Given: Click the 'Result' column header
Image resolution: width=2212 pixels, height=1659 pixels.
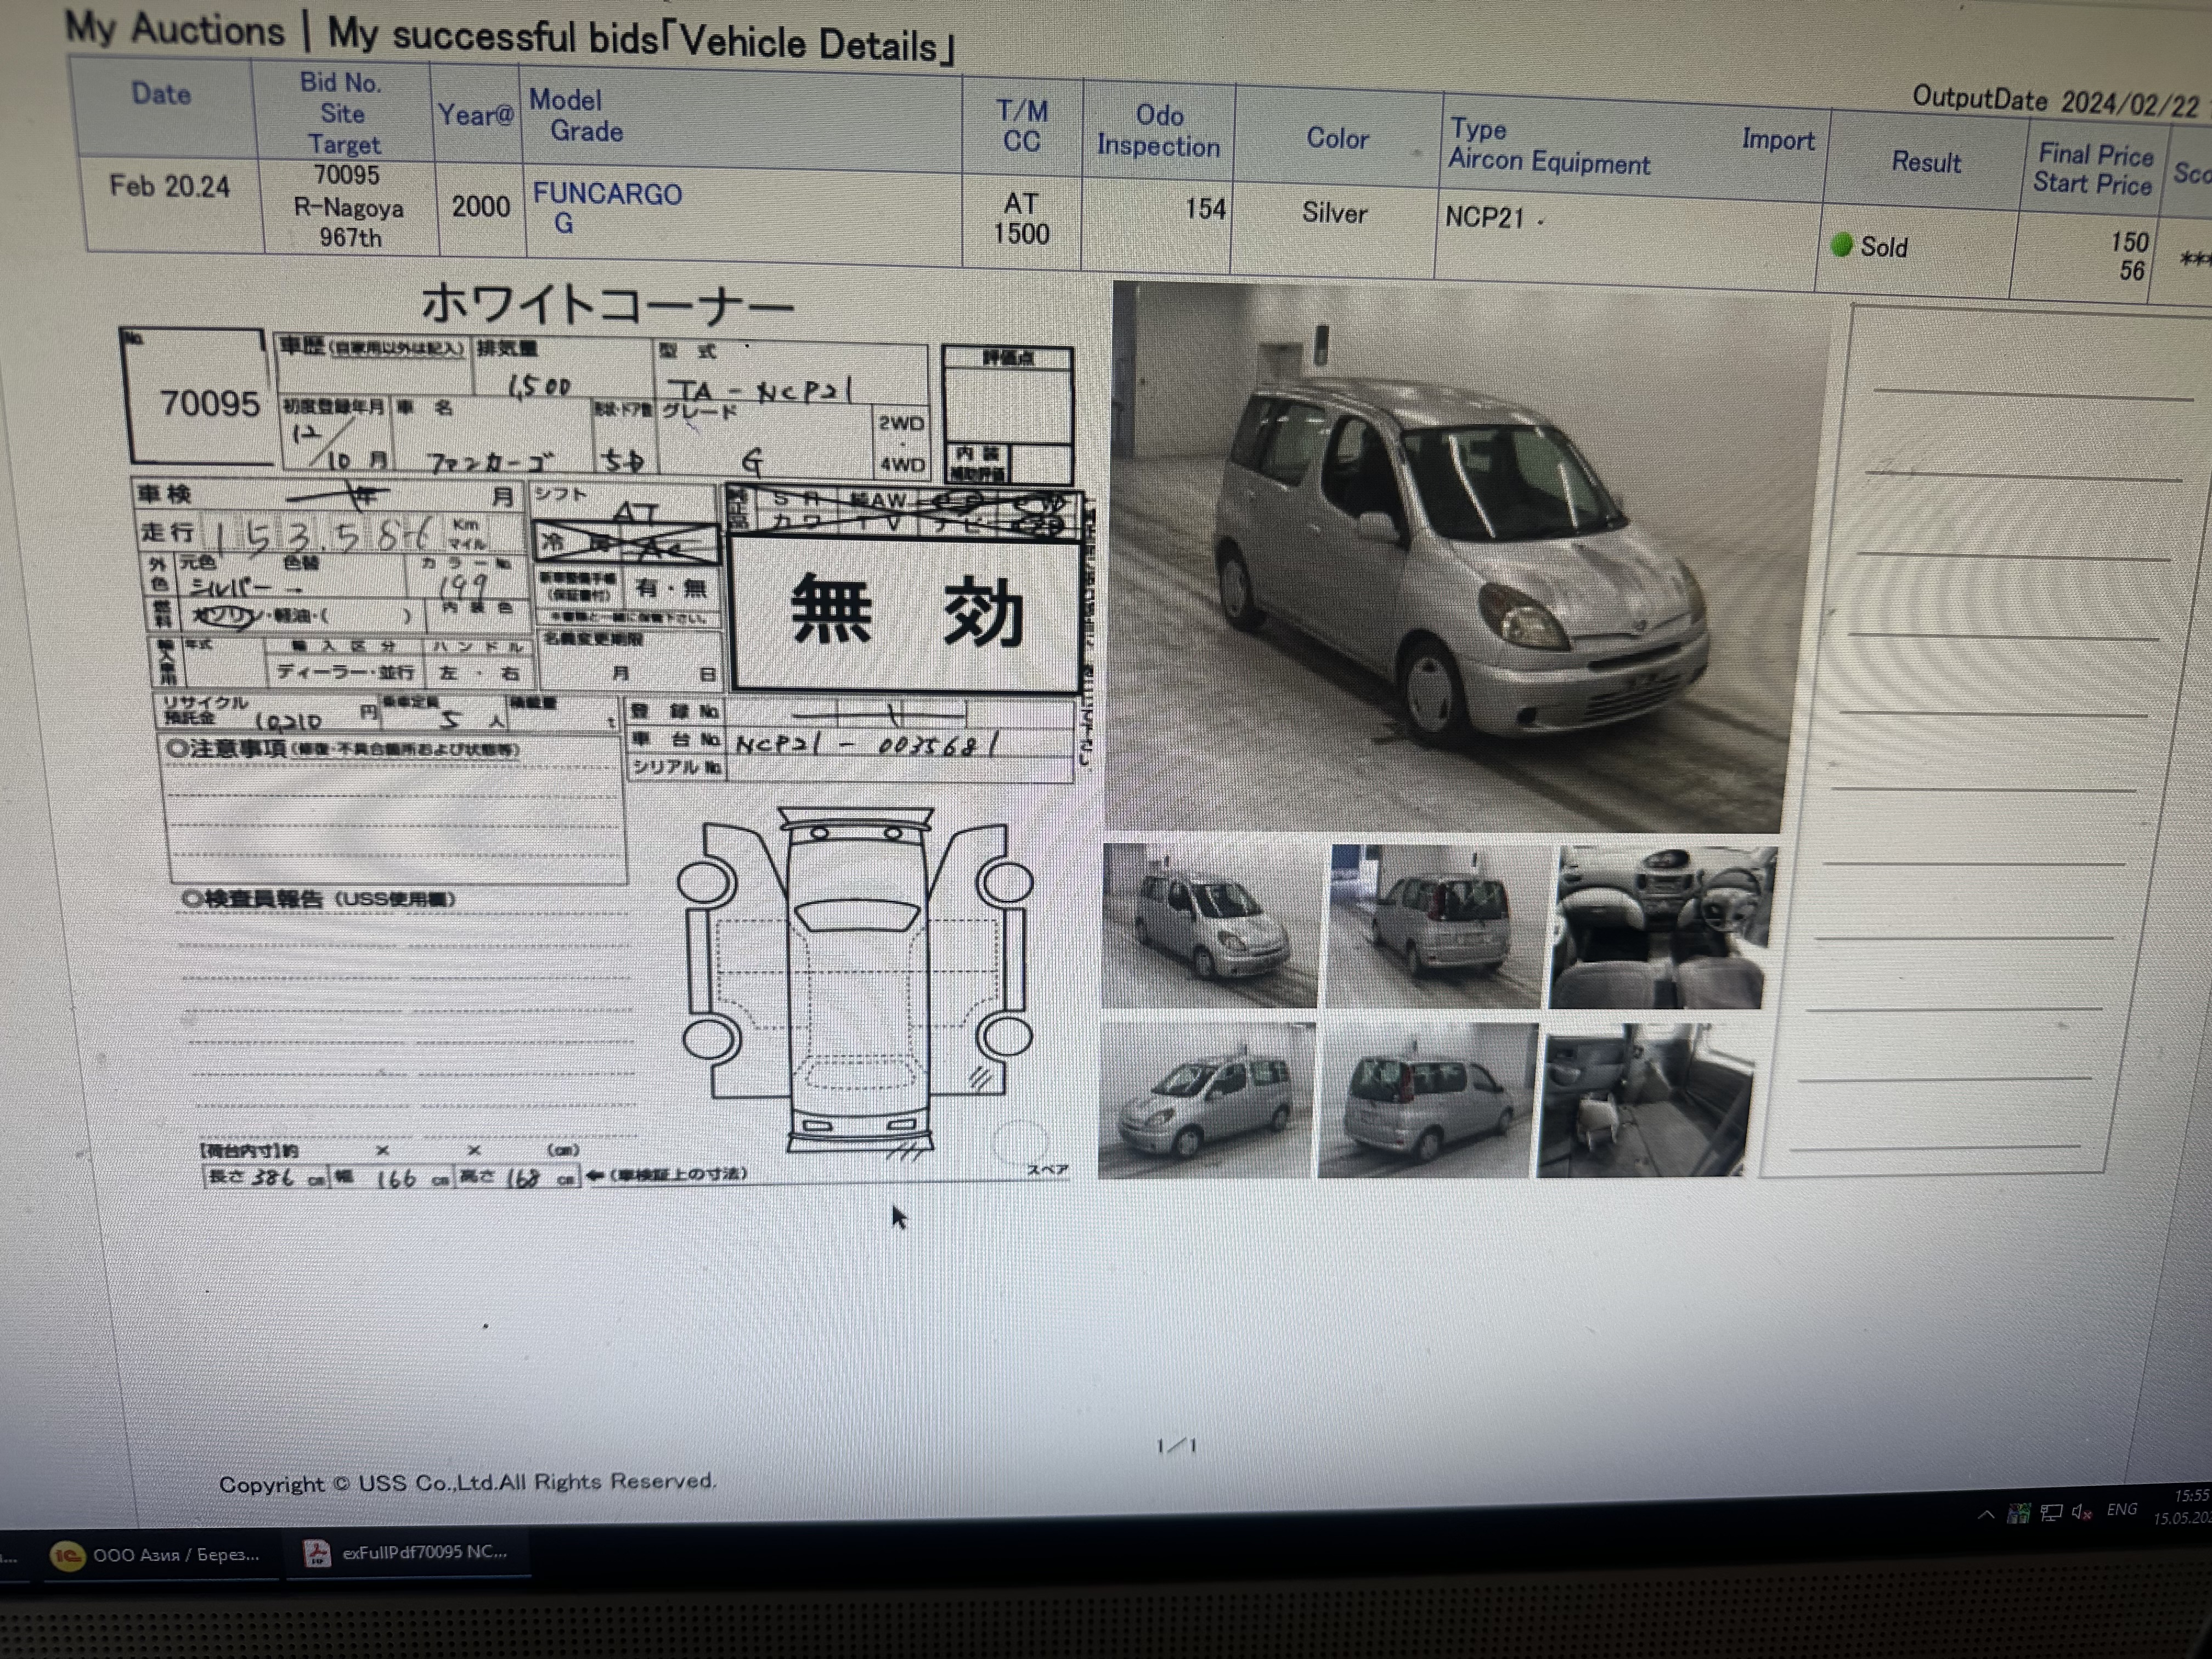Looking at the screenshot, I should pos(1926,162).
